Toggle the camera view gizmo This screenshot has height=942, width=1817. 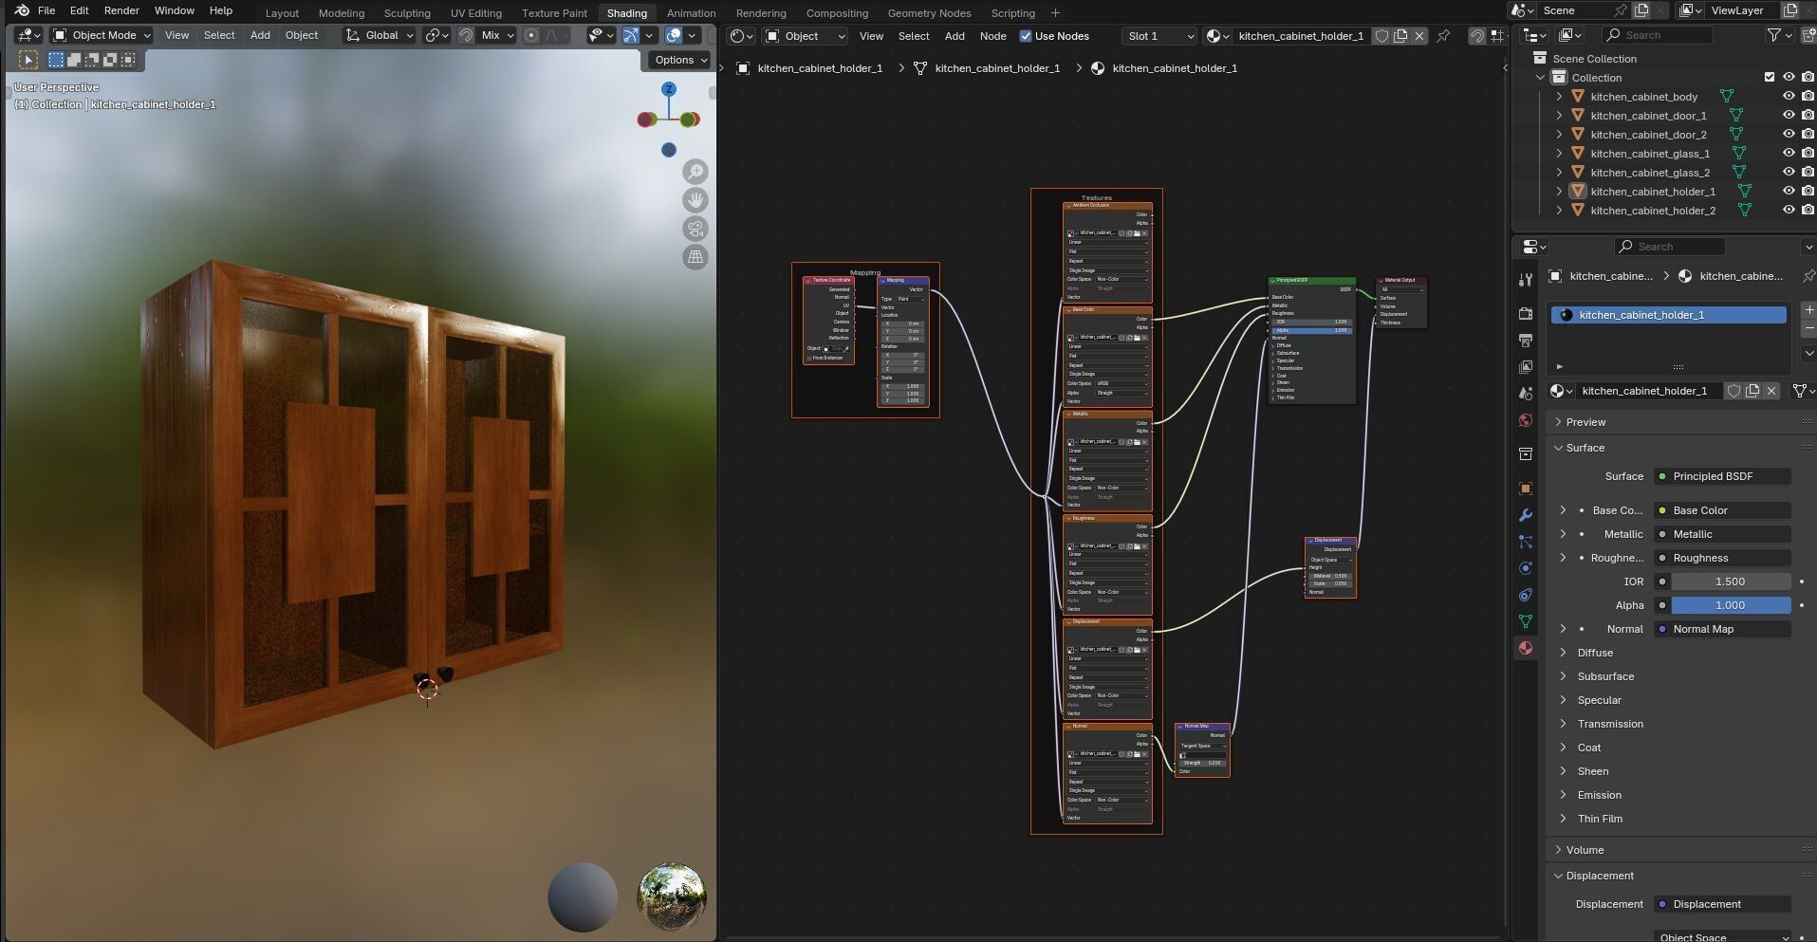[695, 229]
